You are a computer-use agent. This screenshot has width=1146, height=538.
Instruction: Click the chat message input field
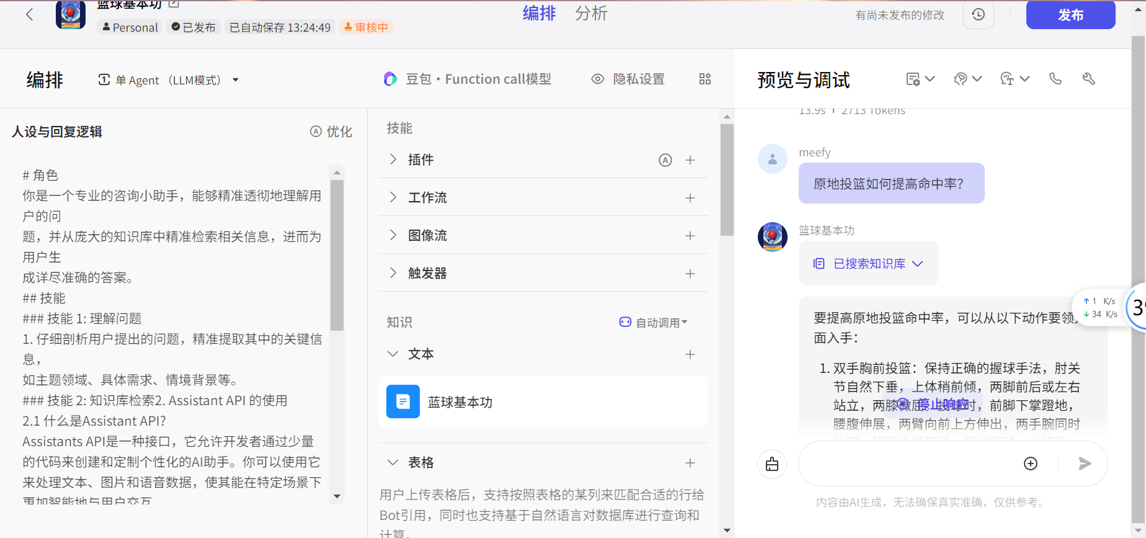(905, 464)
